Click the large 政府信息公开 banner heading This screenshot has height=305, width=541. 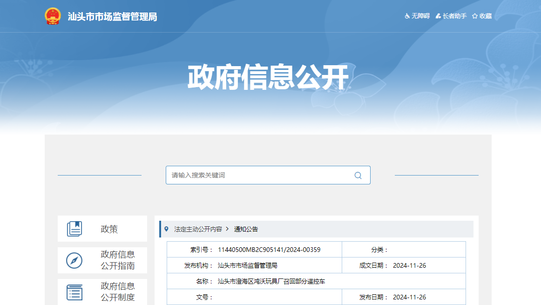pyautogui.click(x=268, y=77)
